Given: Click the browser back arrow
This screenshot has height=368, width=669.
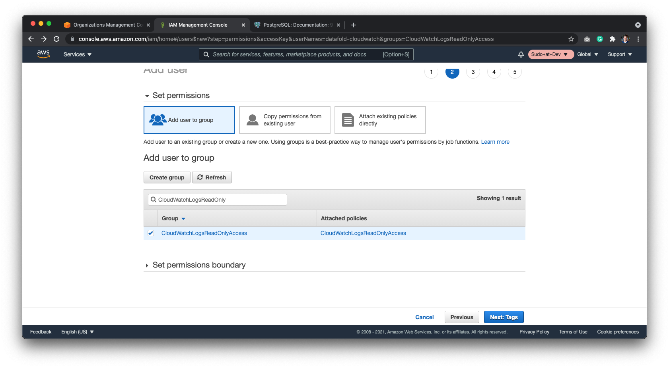Looking at the screenshot, I should 31,39.
